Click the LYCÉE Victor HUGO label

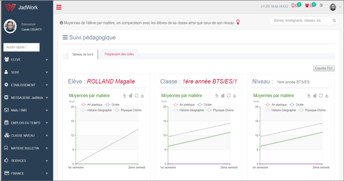click(275, 6)
